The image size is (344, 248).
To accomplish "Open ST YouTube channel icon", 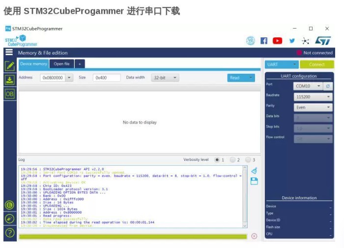I will tap(278, 41).
